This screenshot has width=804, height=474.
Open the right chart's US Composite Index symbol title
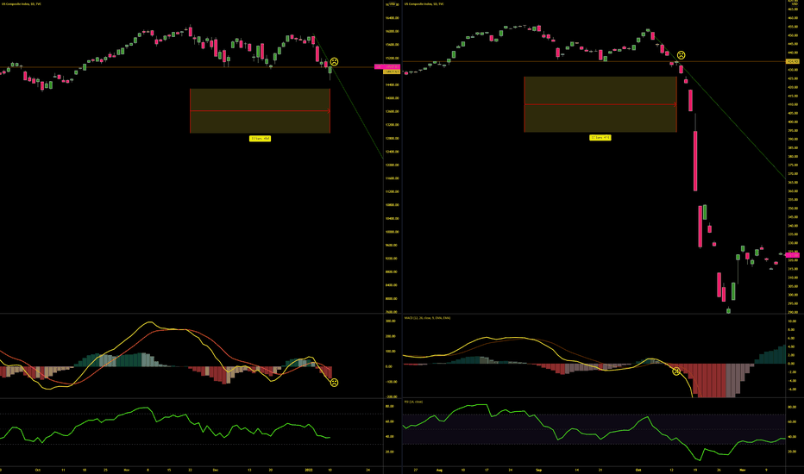(424, 3)
